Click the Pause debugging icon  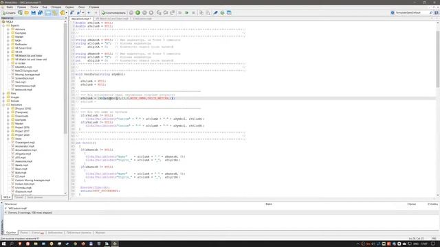[x=144, y=13]
